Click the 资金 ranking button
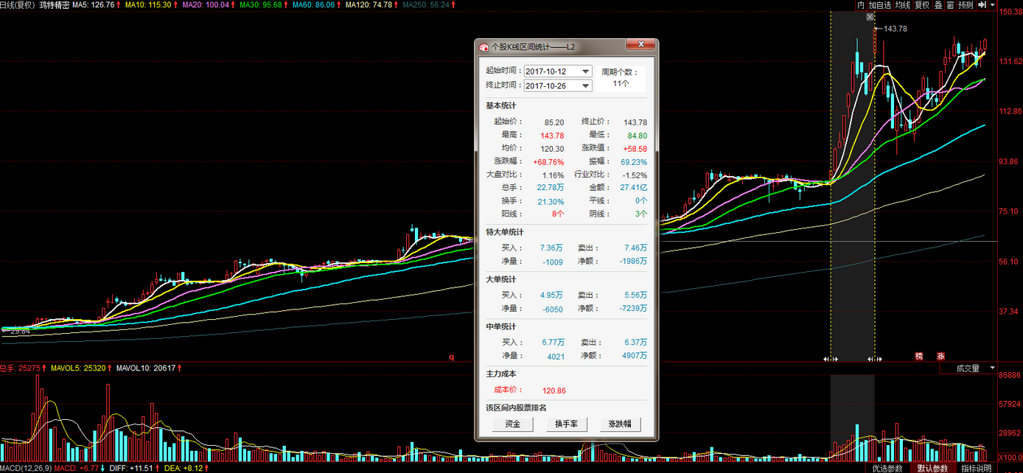The image size is (1023, 473). coord(513,424)
